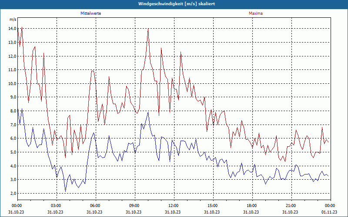Click the '03:00' time axis label
348x217 pixels.
pos(57,206)
